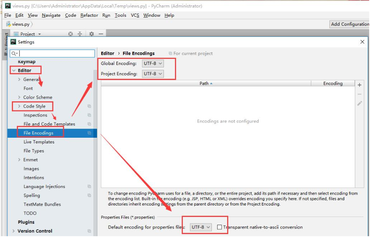This screenshot has width=370, height=237.
Task: Open the File menu
Action: [7, 15]
